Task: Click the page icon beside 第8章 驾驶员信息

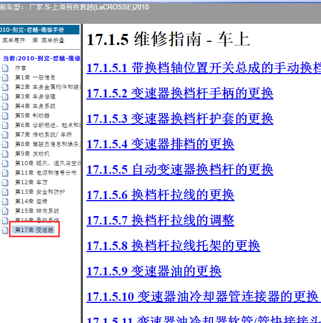Action: 5,144
